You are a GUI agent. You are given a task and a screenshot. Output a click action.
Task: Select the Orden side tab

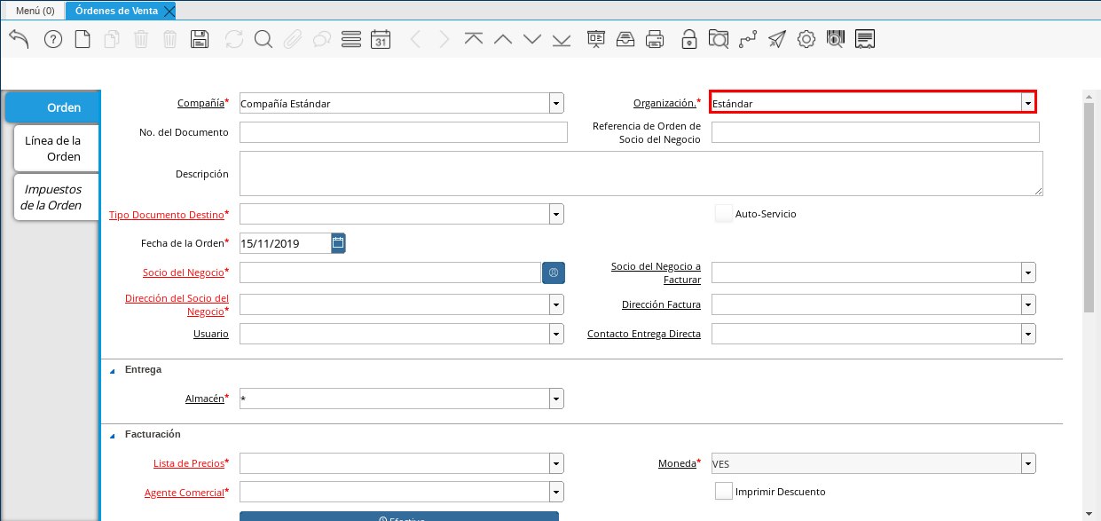[x=52, y=107]
